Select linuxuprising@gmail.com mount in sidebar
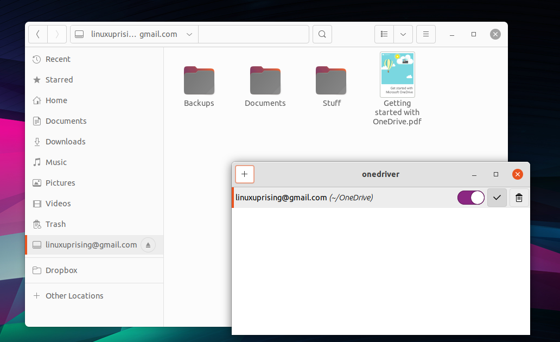Screen dimensions: 560x342 tap(94, 245)
